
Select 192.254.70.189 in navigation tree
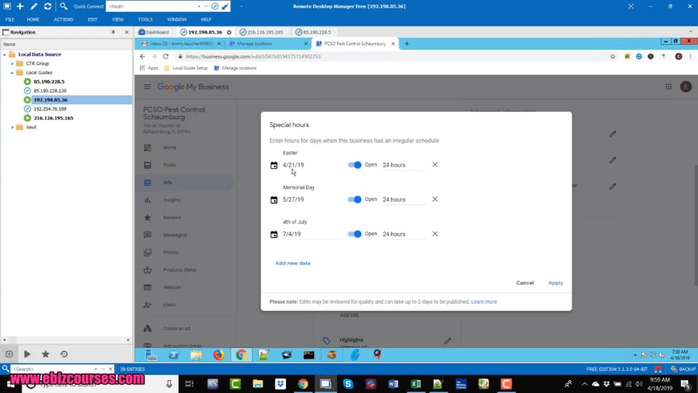[x=50, y=109]
